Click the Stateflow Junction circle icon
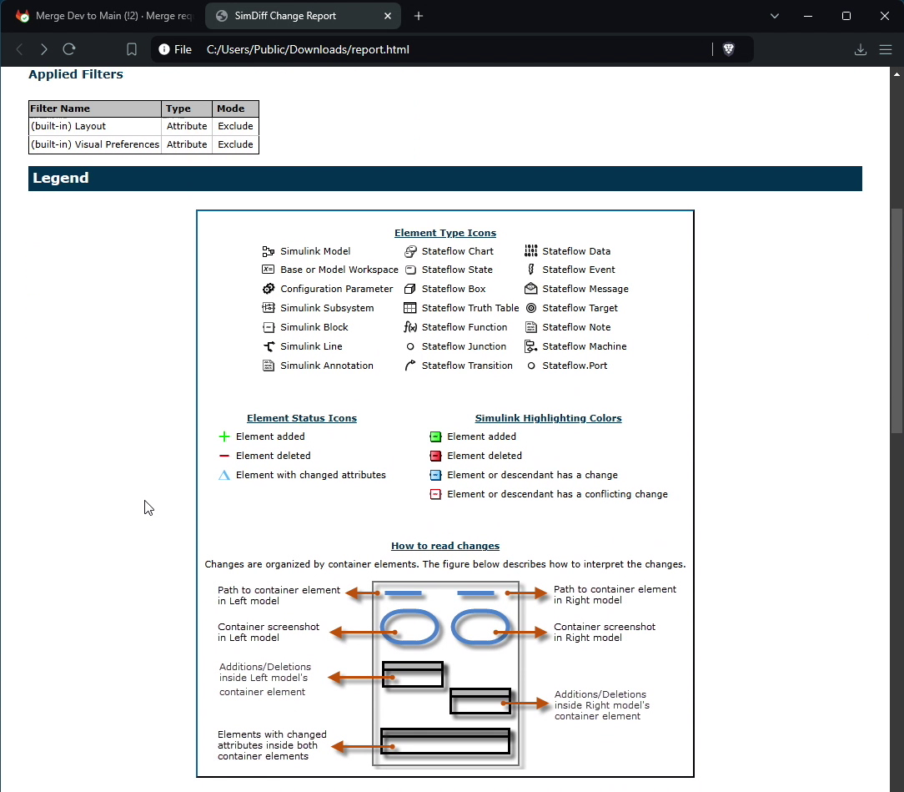 (x=410, y=346)
